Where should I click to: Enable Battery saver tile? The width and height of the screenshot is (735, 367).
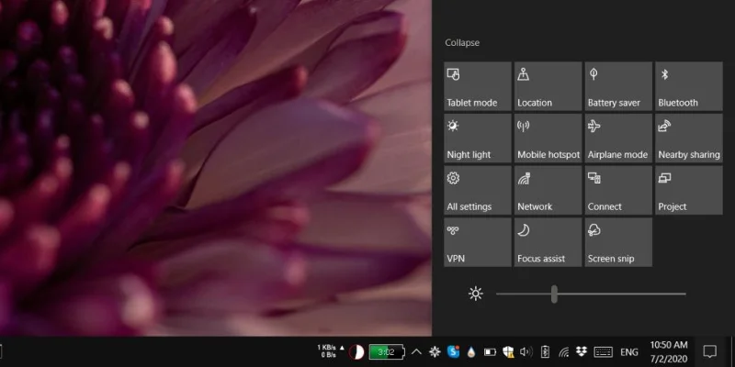click(618, 86)
